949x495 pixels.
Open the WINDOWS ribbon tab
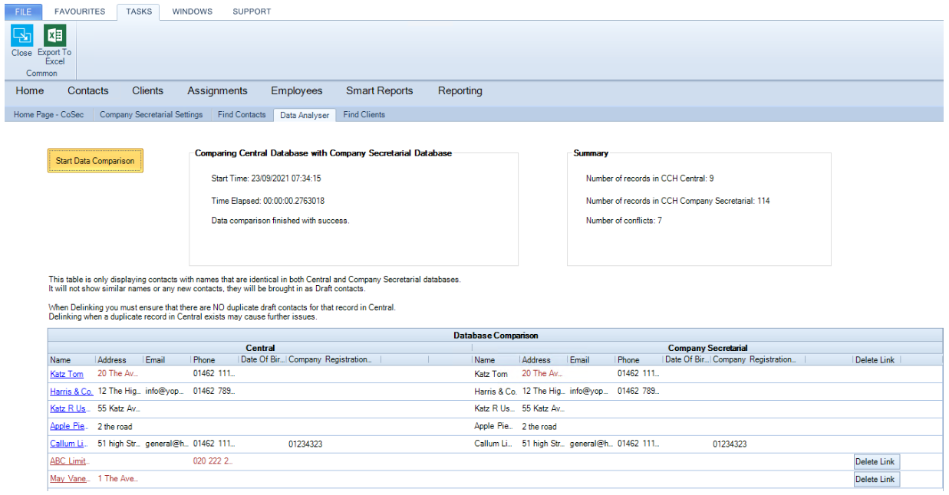click(193, 11)
